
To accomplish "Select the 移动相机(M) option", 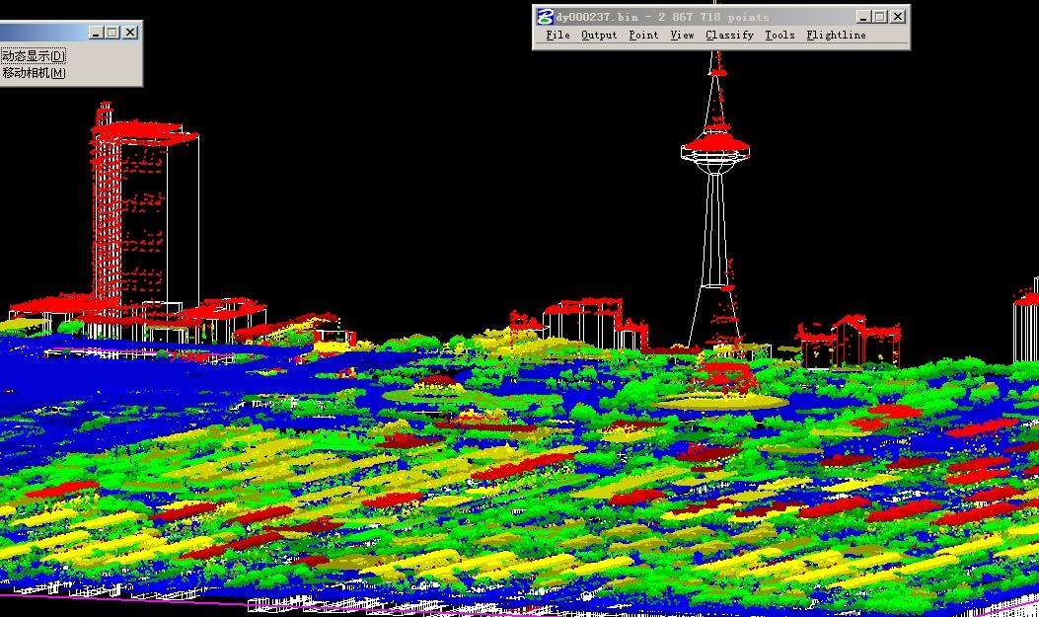I will click(x=34, y=73).
